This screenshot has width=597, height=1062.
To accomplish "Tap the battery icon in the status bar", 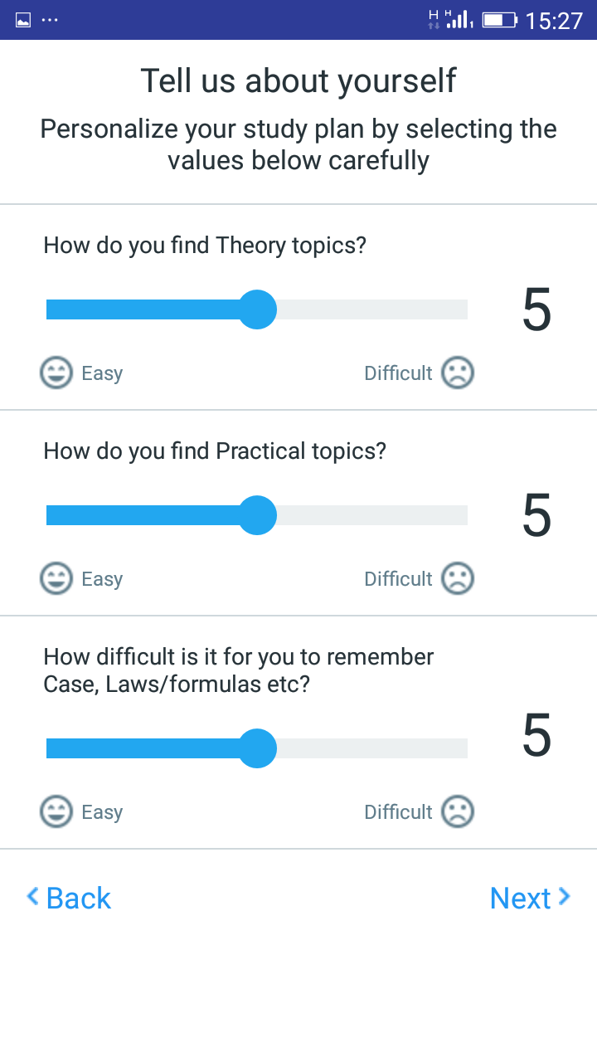I will pyautogui.click(x=499, y=20).
